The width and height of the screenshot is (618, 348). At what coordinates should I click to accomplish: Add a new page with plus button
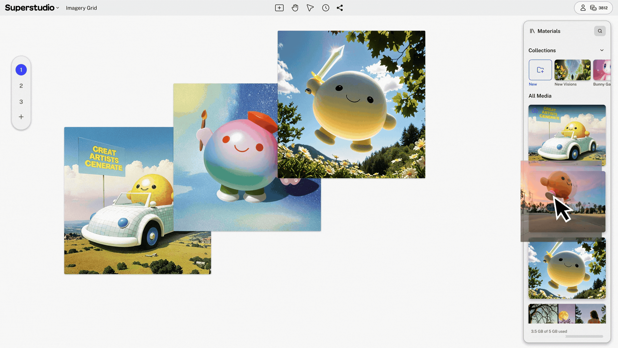point(21,117)
